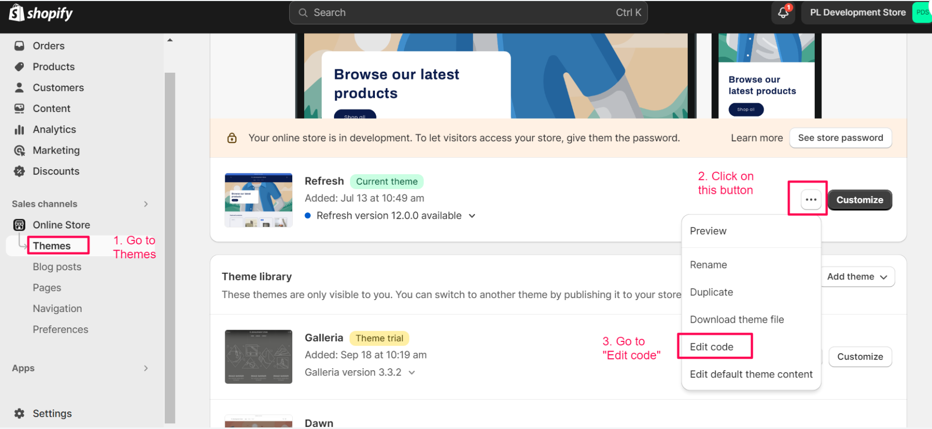
Task: Expand the Sales channels section chevron
Action: 146,204
